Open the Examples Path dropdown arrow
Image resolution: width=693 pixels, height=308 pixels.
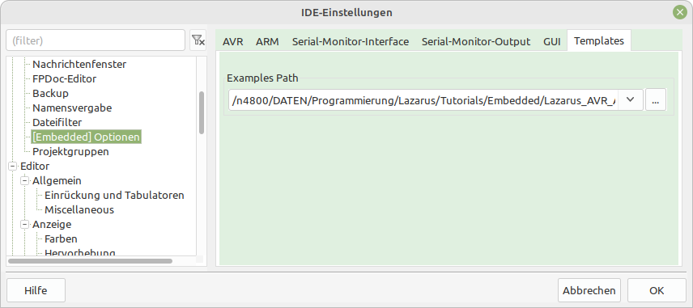[631, 99]
